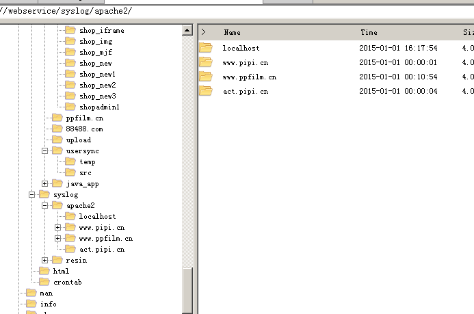Select www.ppfilm.cn name in file list
Screen dimensions: 474x314
pyautogui.click(x=250, y=77)
